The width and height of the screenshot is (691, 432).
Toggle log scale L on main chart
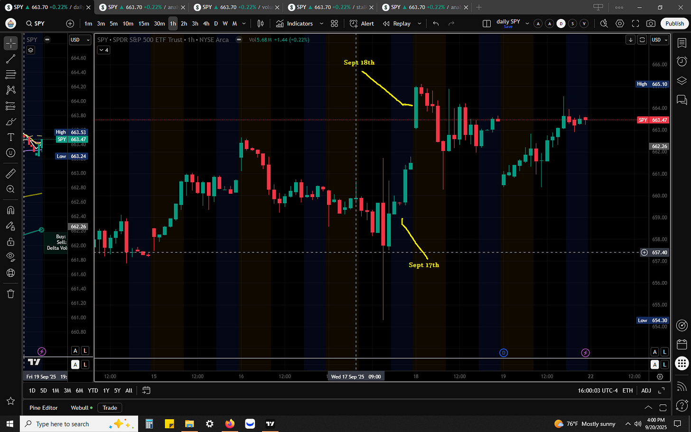coord(664,352)
